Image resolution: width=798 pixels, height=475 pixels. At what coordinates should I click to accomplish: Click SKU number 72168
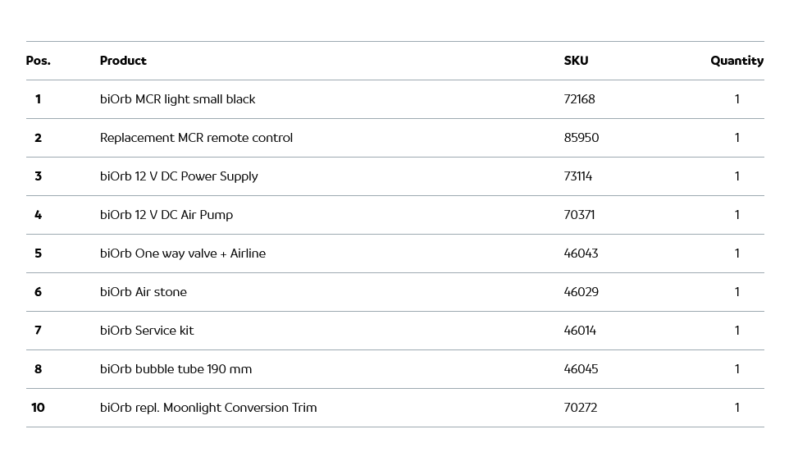[579, 99]
